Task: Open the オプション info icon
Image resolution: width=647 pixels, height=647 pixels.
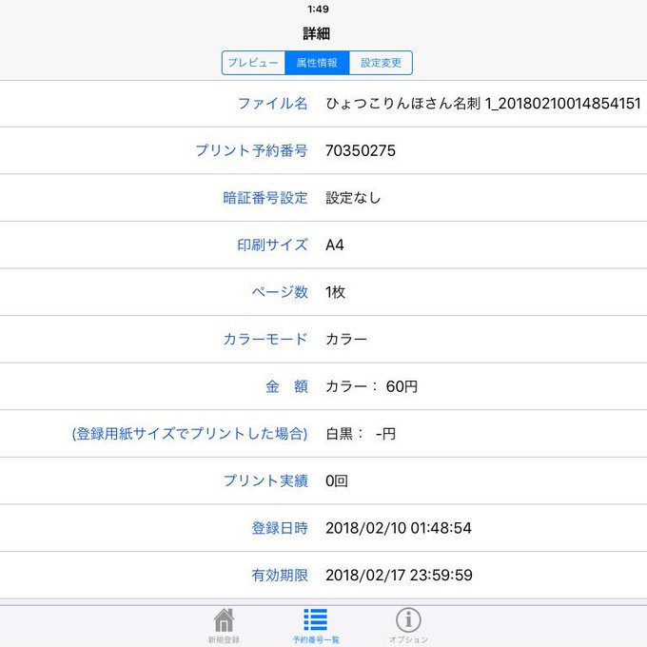Action: point(408,619)
